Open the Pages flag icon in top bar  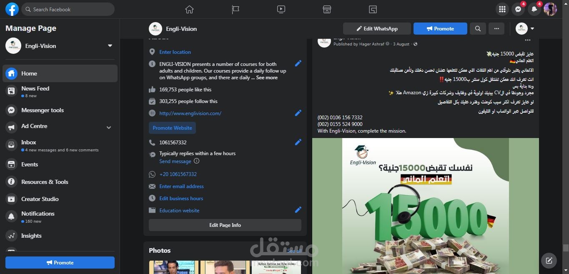(x=236, y=9)
